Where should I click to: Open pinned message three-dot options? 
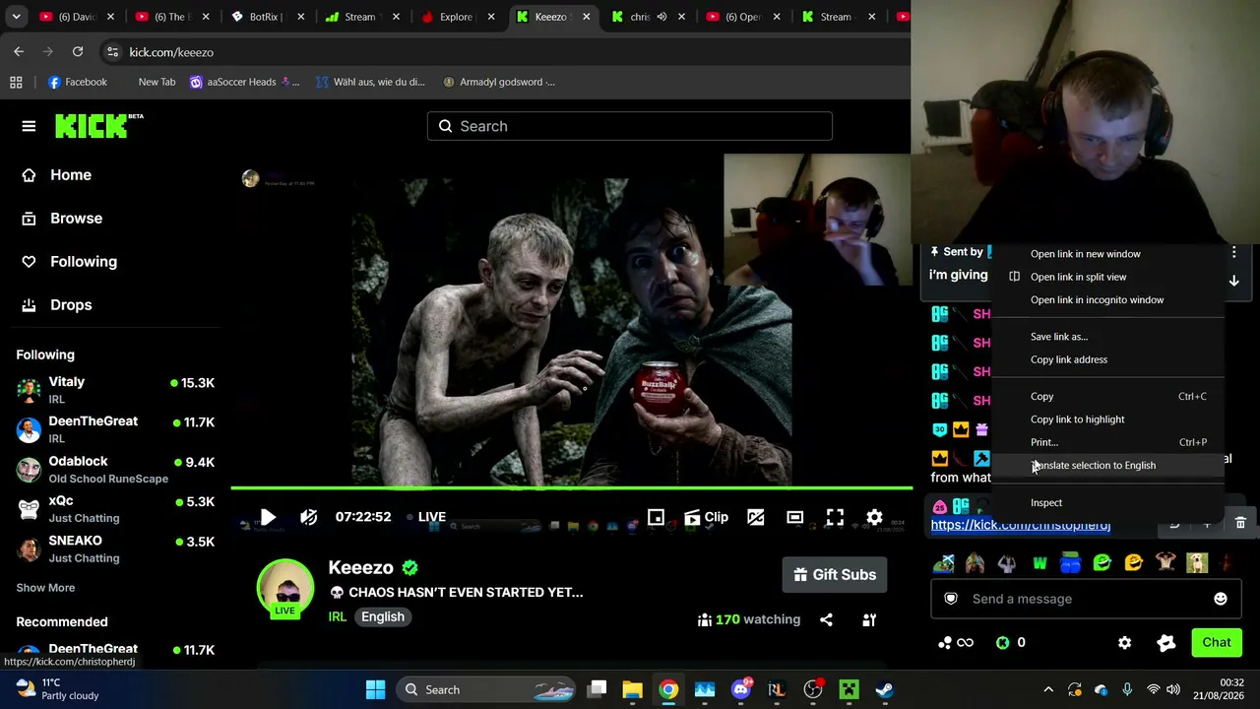pyautogui.click(x=1233, y=253)
